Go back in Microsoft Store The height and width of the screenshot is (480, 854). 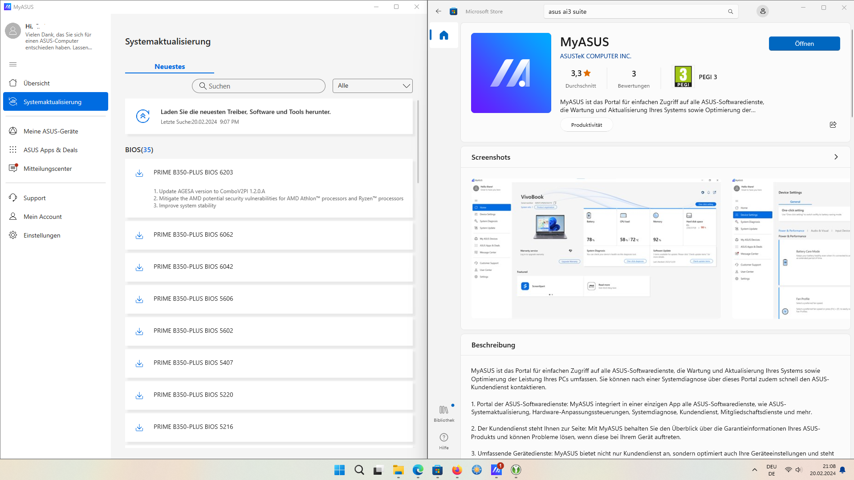439,12
